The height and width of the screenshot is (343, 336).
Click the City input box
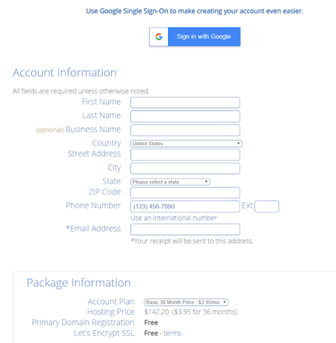(185, 169)
